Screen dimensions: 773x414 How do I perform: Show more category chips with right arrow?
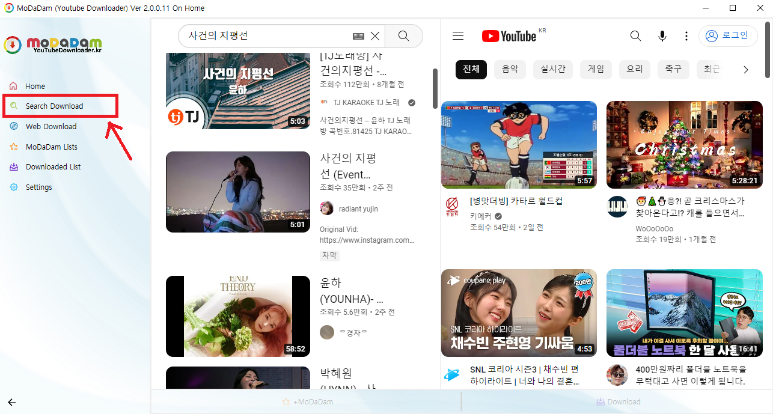click(746, 70)
